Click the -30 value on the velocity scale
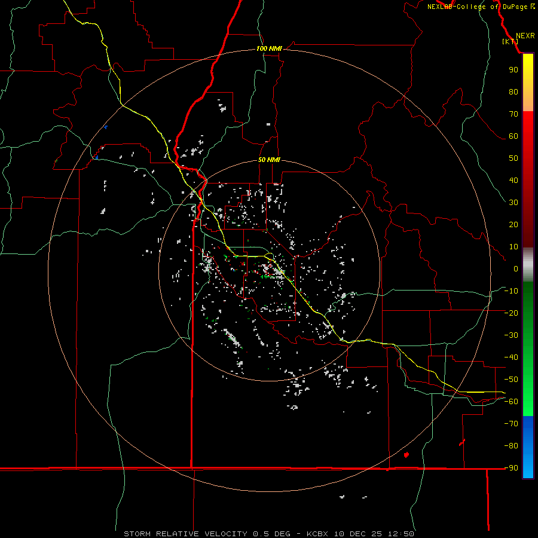The width and height of the screenshot is (538, 538). tap(511, 335)
